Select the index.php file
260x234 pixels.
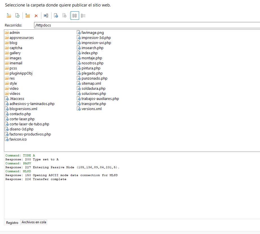(x=89, y=53)
